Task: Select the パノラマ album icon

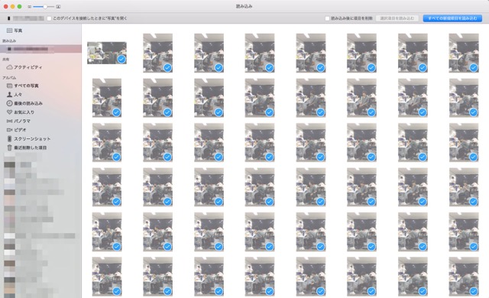Action: 9,121
